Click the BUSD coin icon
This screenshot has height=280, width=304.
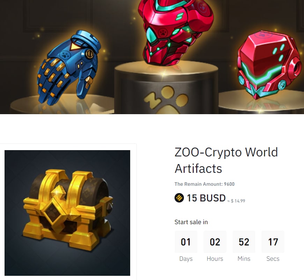179,198
